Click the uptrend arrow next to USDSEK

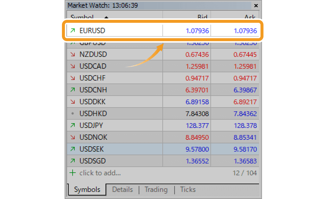point(73,149)
